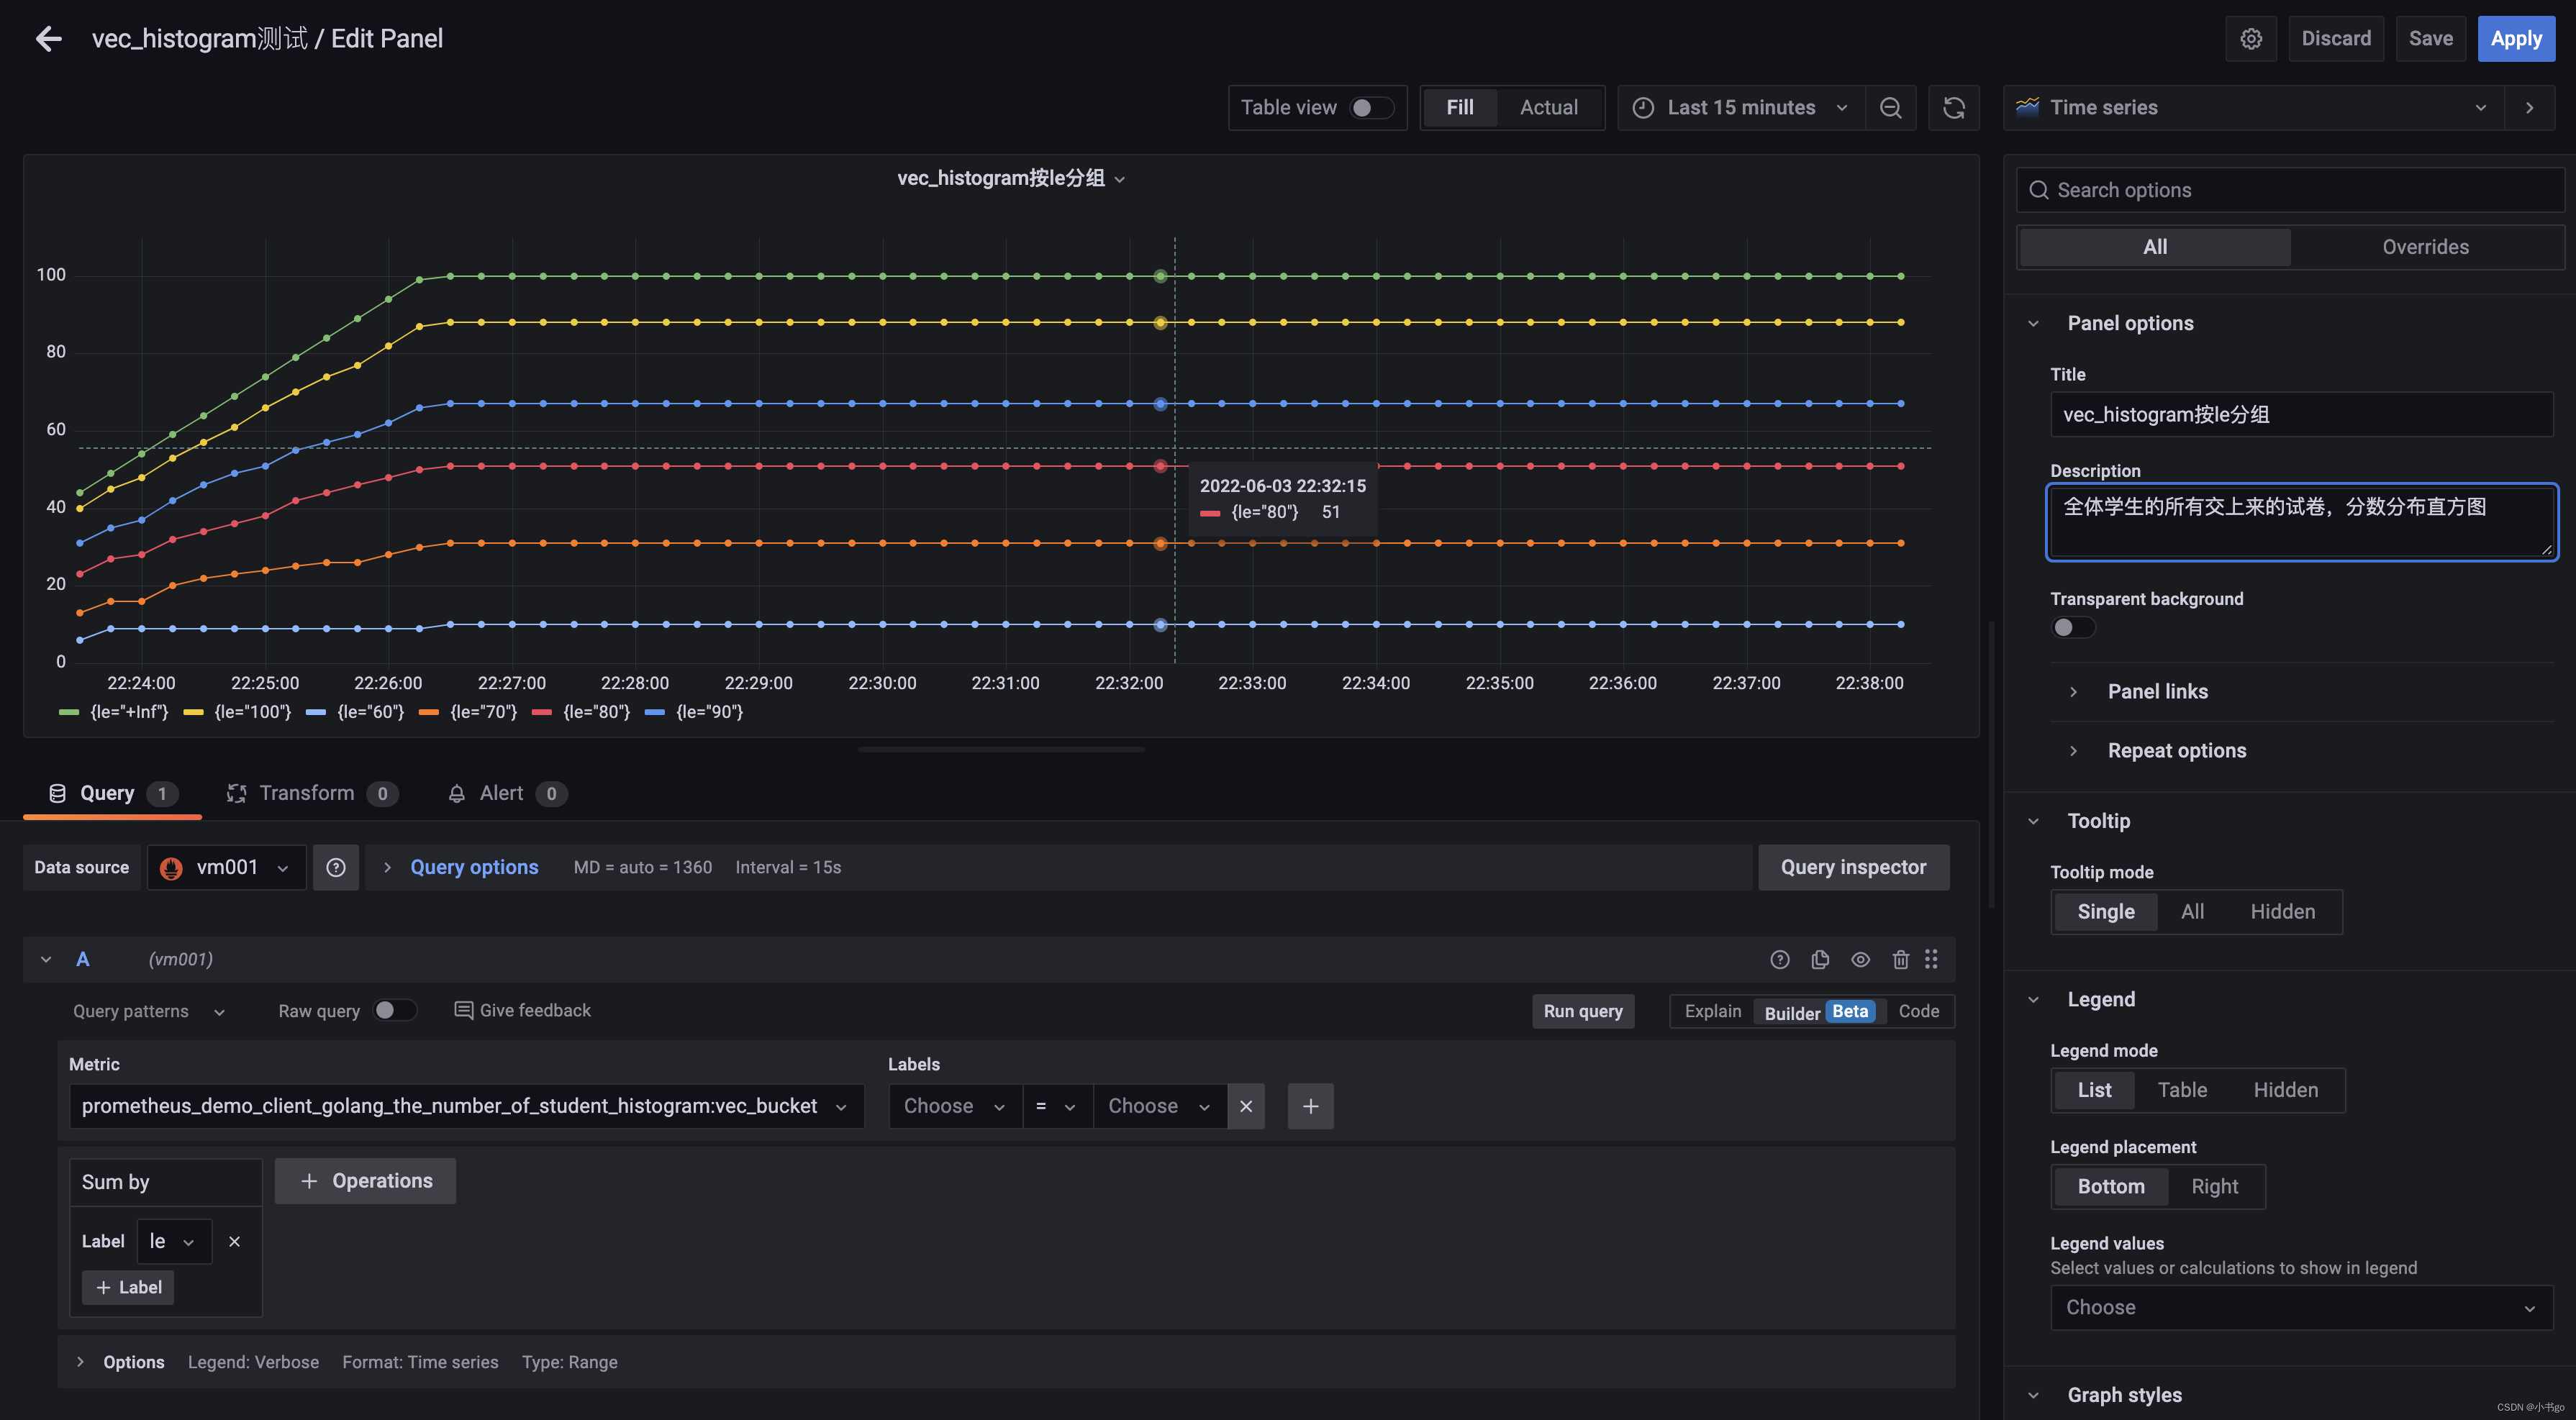2576x1420 pixels.
Task: Toggle query A visibility eye icon
Action: (1860, 959)
